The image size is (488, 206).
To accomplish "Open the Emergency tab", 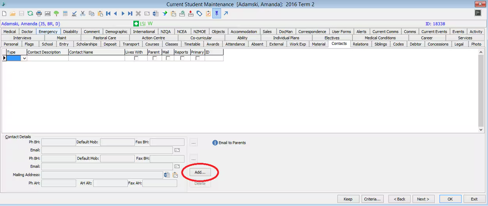I will coord(48,32).
